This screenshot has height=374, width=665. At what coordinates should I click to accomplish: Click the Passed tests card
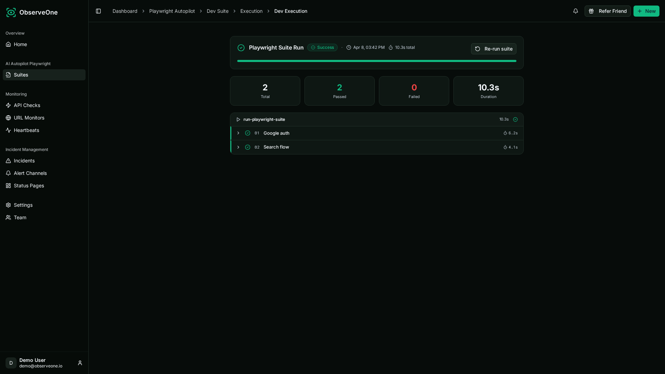[x=339, y=91]
